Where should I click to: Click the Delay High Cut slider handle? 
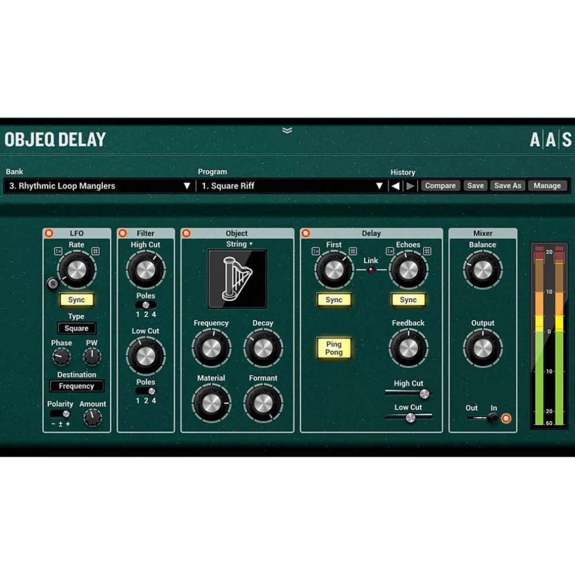click(x=424, y=394)
